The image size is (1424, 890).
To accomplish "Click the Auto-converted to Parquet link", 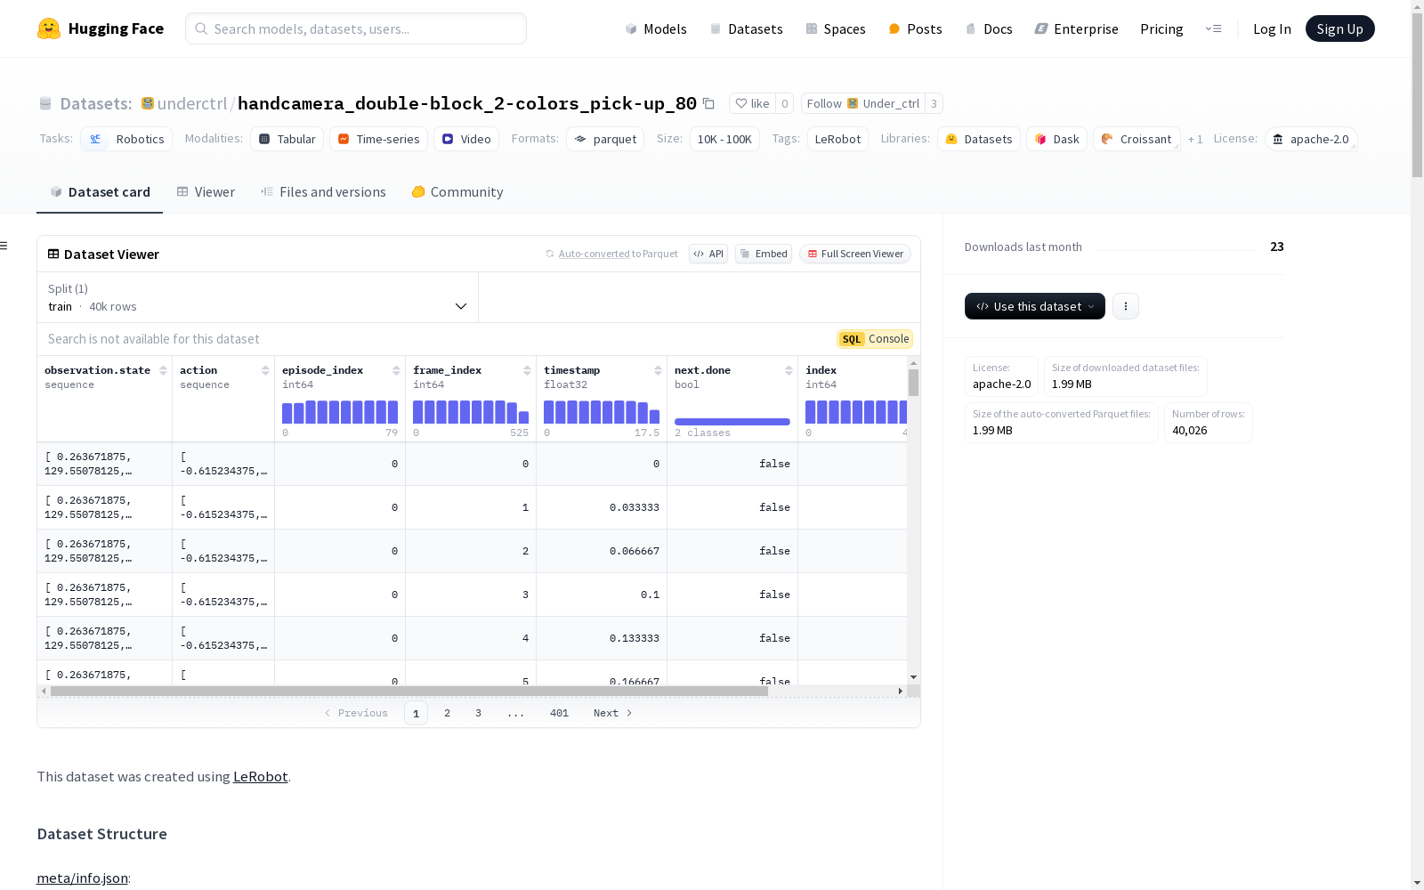I will click(611, 254).
